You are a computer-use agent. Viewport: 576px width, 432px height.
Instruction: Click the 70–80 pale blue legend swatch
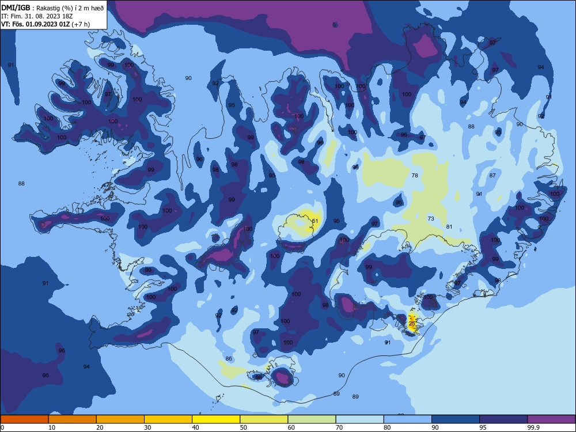click(x=359, y=419)
